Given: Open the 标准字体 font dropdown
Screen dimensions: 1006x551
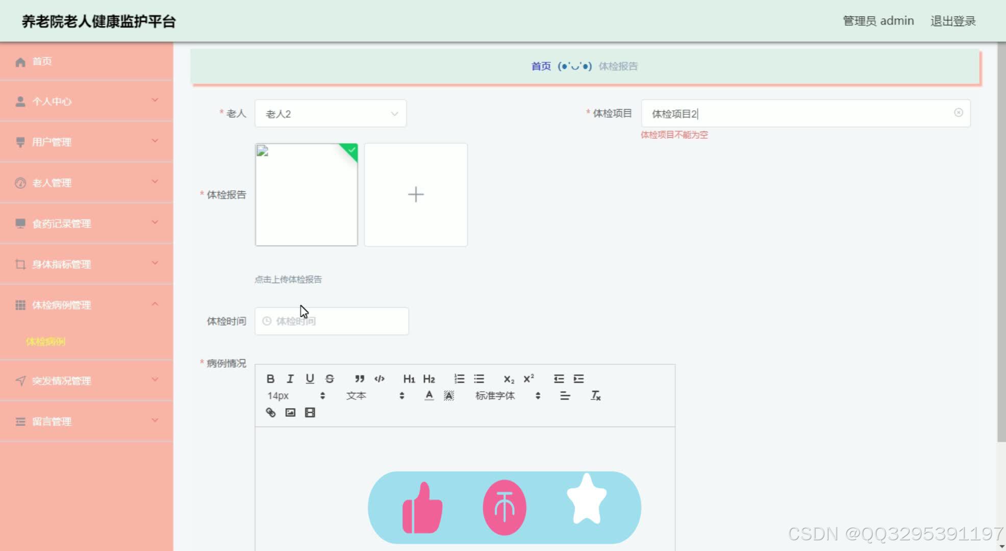Looking at the screenshot, I should pyautogui.click(x=508, y=395).
